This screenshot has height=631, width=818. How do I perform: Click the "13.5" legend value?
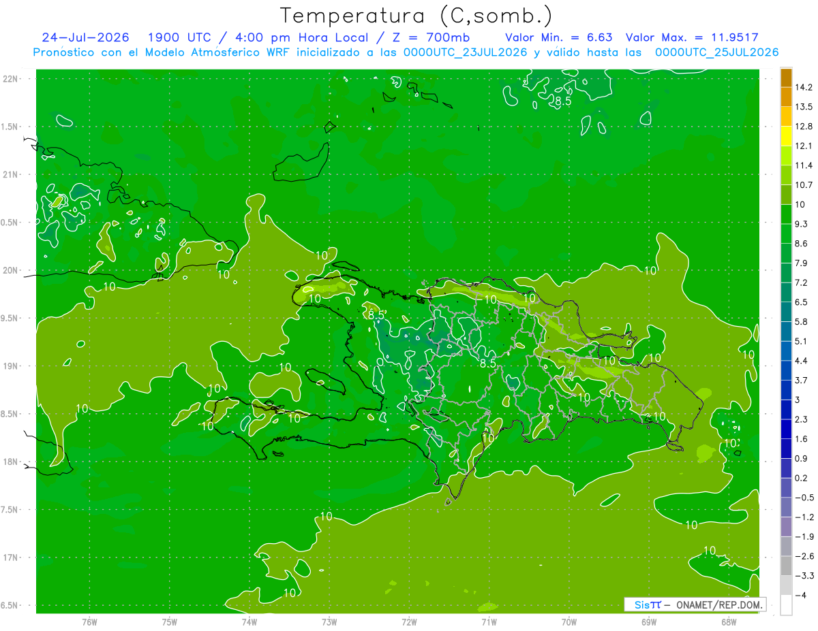tap(804, 107)
